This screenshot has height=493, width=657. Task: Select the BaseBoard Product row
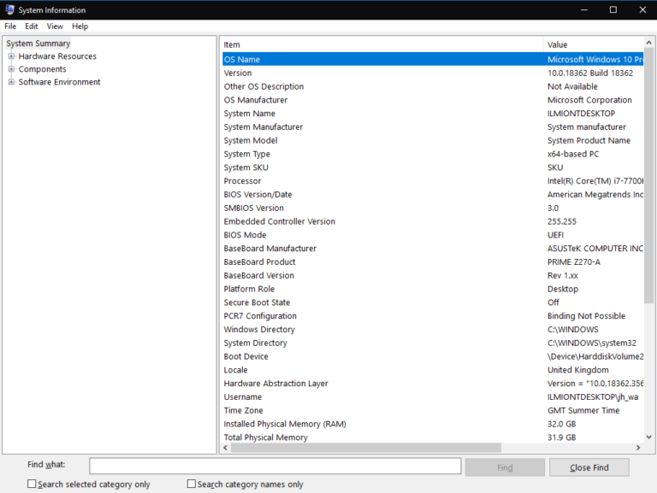click(433, 262)
